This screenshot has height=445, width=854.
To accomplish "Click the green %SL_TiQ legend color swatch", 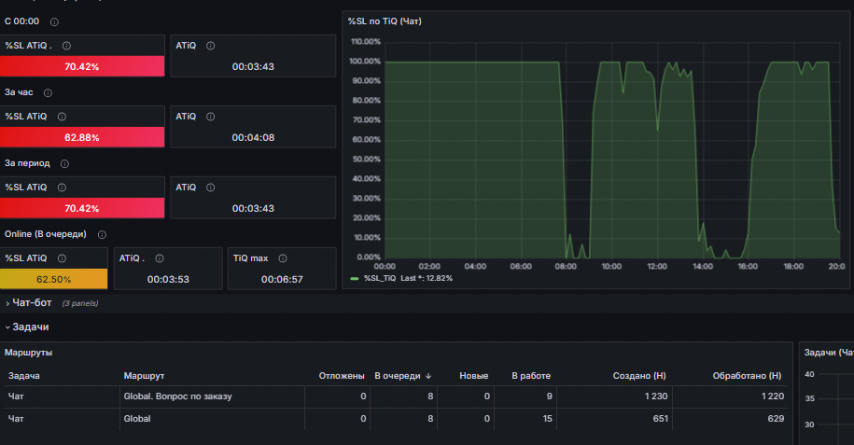I will tap(354, 278).
